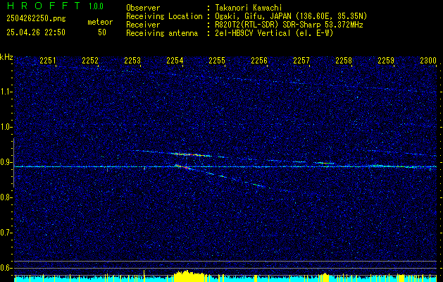Click the 2251 time marker
The width and height of the screenshot is (443, 282).
[48, 60]
